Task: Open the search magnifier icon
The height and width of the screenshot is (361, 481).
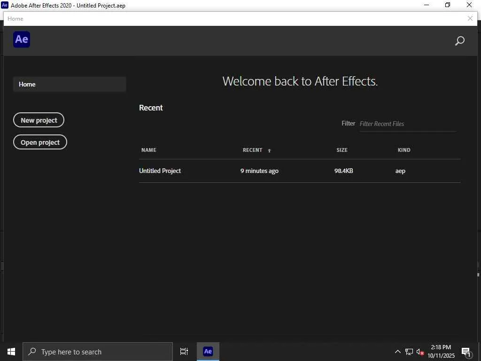Action: click(459, 41)
